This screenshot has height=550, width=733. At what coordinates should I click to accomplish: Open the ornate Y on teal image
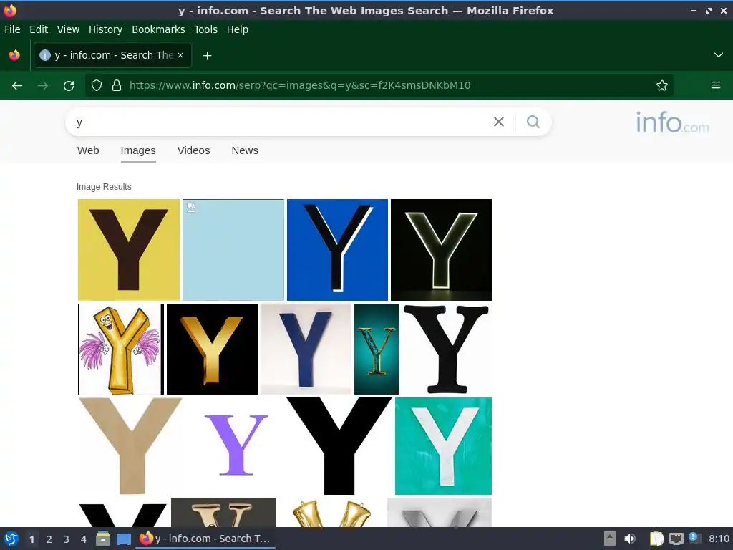point(377,349)
